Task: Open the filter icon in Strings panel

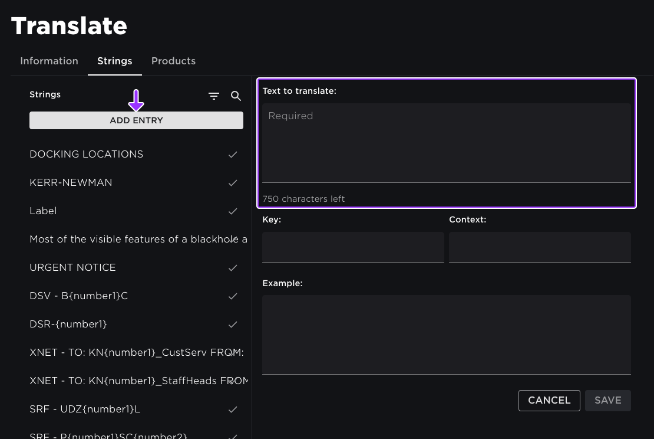Action: pos(214,96)
